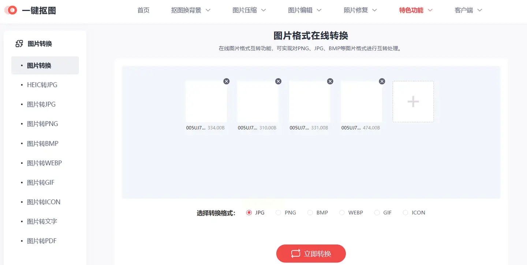Expand the 抠图换背景 dropdown arrow
The height and width of the screenshot is (265, 527).
click(208, 10)
